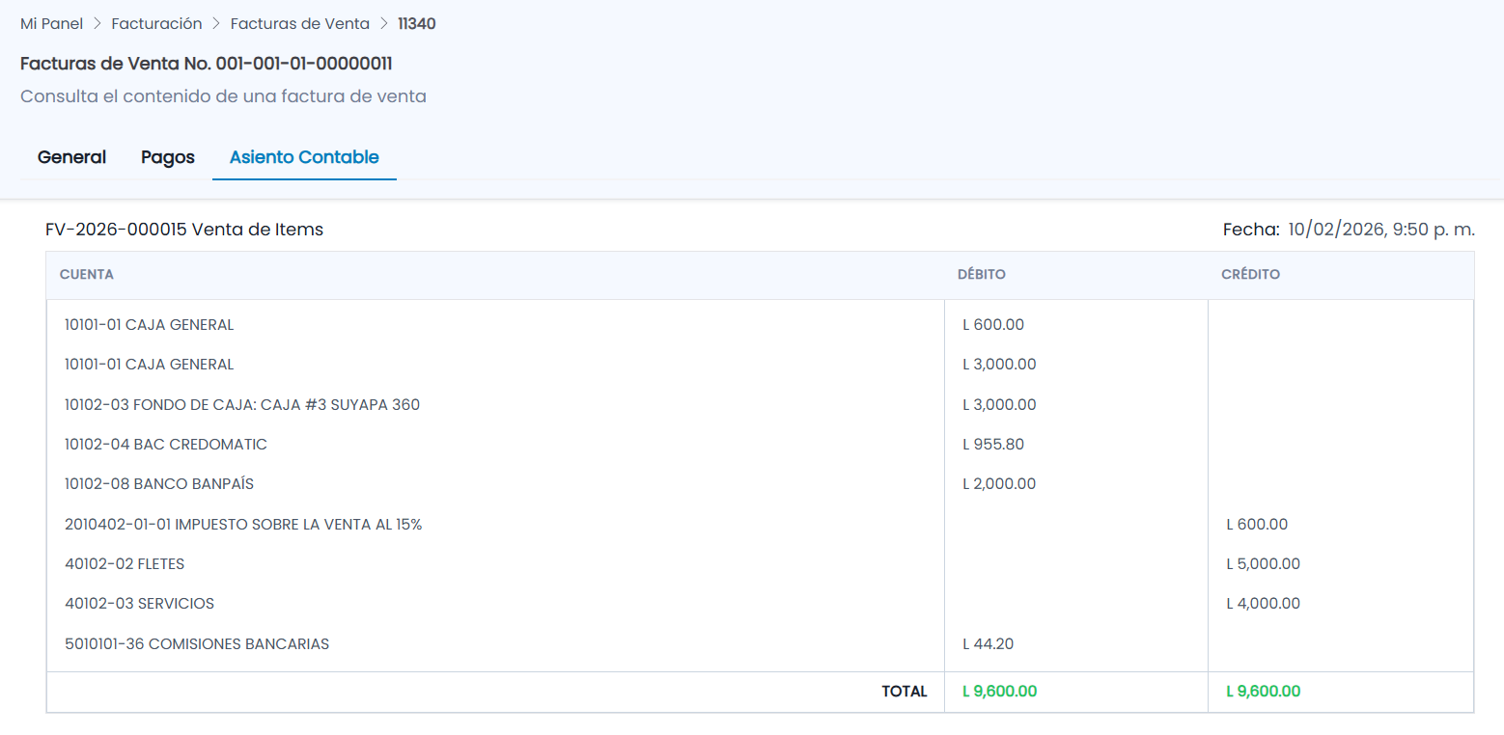This screenshot has height=735, width=1504.
Task: Switch to the General tab
Action: (71, 157)
